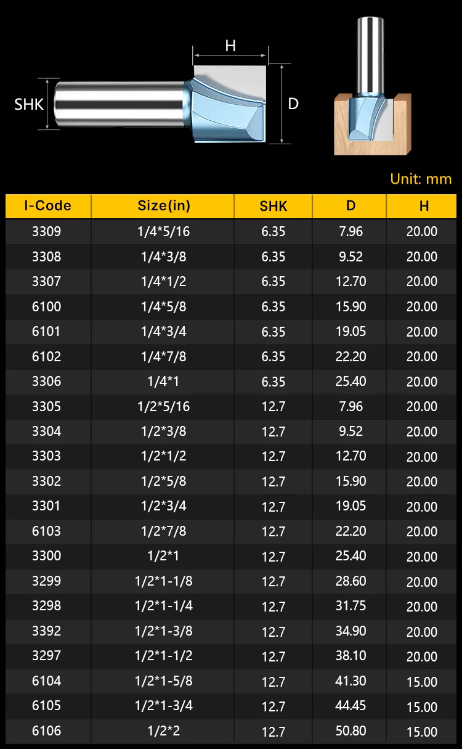Select the 1/2*1-1/8 size cell
462x749 pixels.
(x=163, y=581)
